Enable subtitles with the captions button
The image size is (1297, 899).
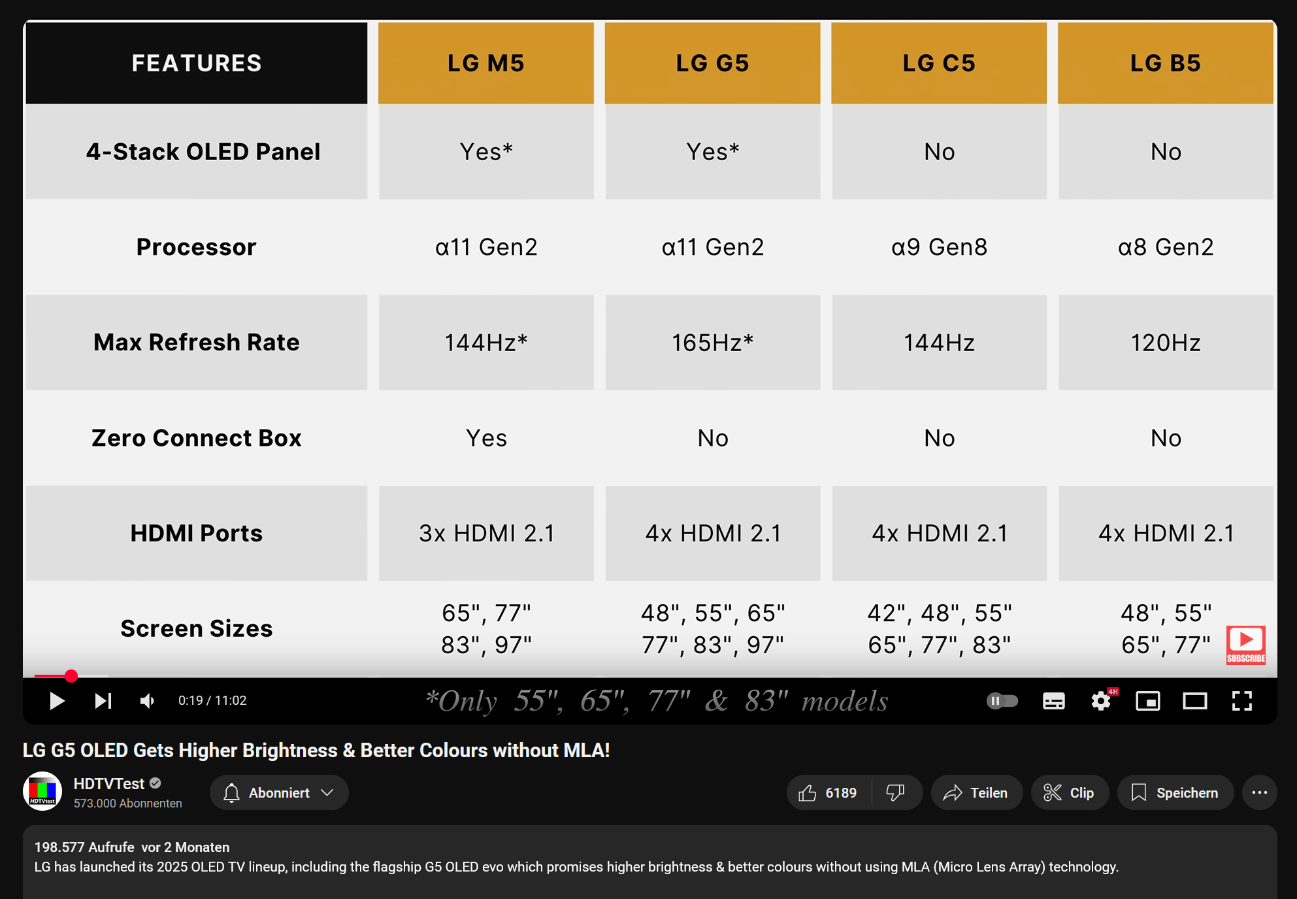click(1053, 700)
